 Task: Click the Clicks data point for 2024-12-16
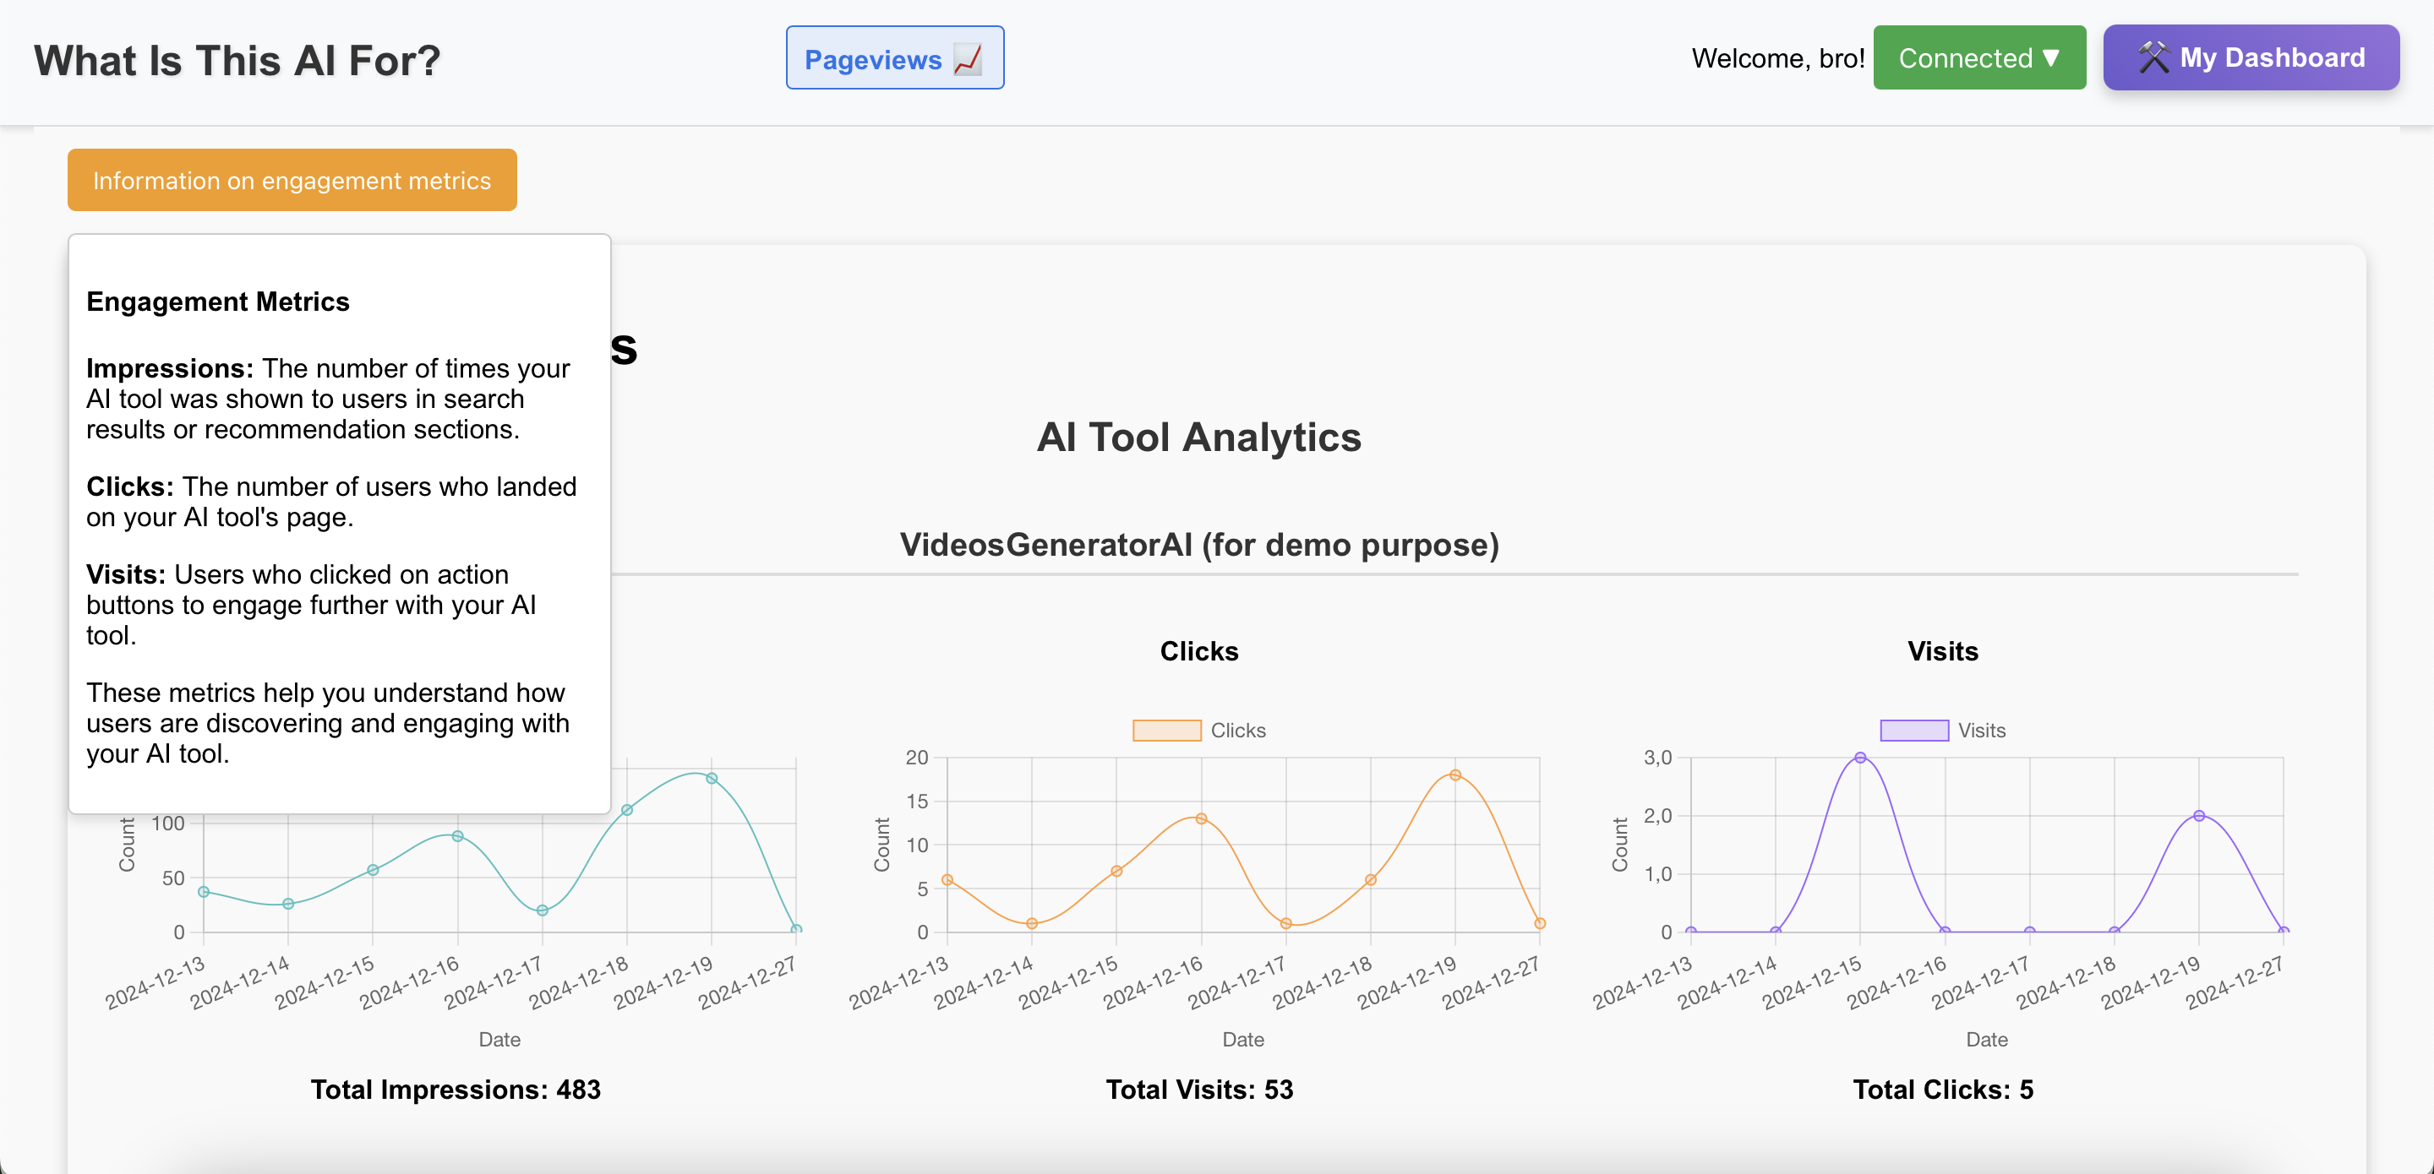pos(1201,819)
